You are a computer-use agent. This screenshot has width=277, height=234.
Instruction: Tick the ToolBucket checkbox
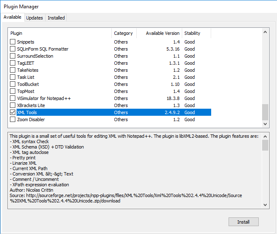point(12,84)
